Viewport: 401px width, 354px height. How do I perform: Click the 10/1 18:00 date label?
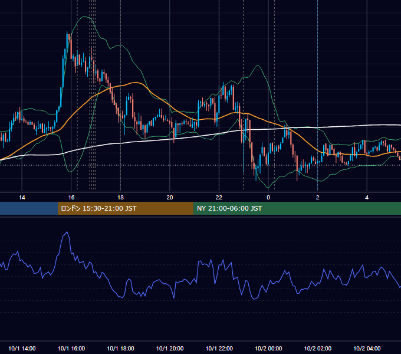[120, 348]
